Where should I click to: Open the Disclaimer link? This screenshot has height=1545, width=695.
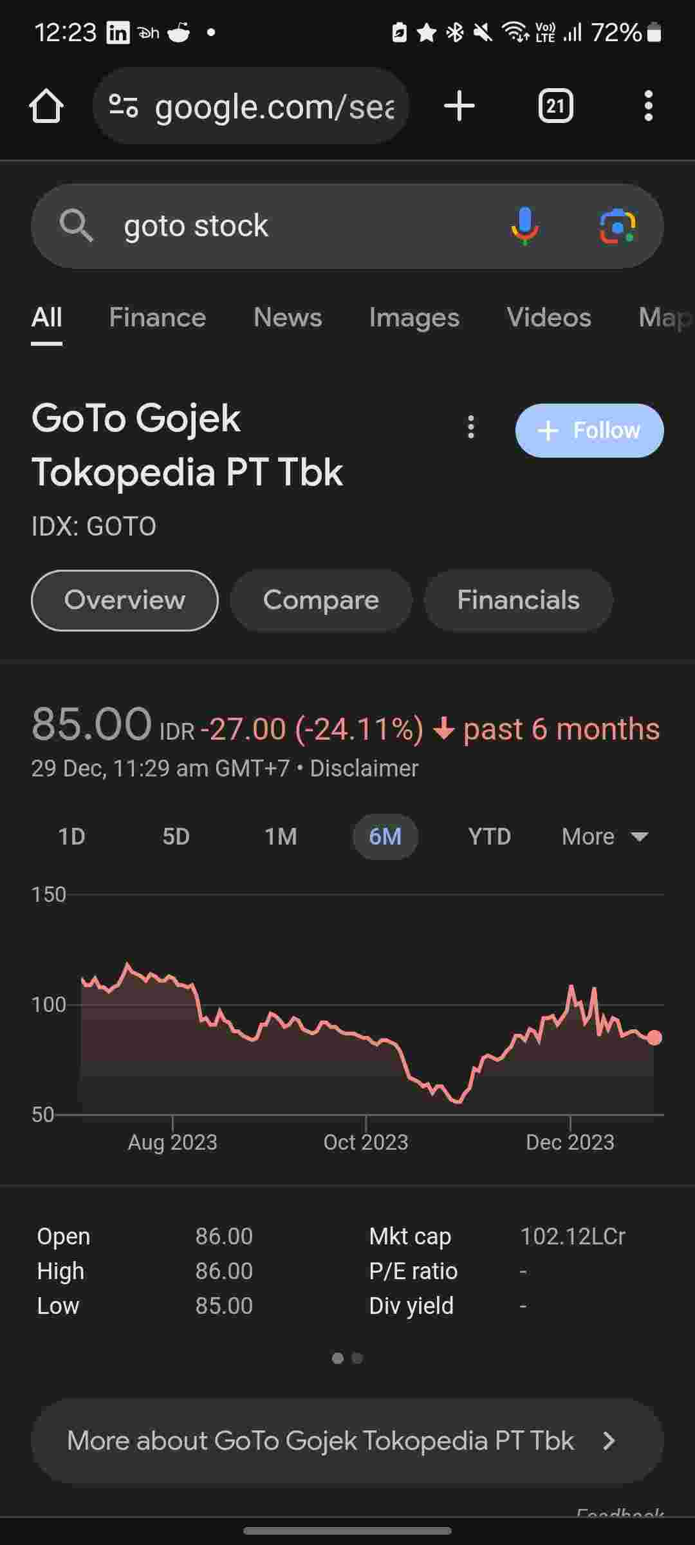[364, 769]
